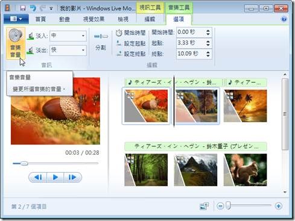
Task: Select the squirrel clip thumbnail
Action: pyautogui.click(x=246, y=170)
